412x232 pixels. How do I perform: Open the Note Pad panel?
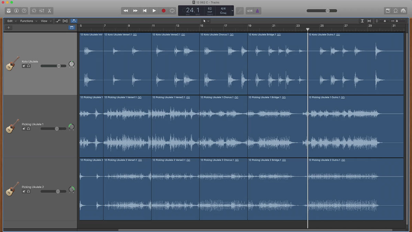point(388,11)
